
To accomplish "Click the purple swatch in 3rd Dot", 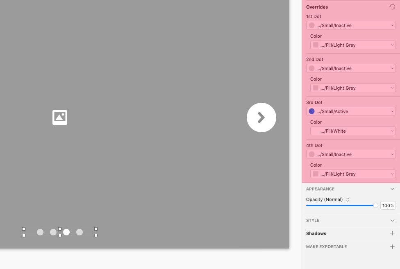I will coord(311,111).
